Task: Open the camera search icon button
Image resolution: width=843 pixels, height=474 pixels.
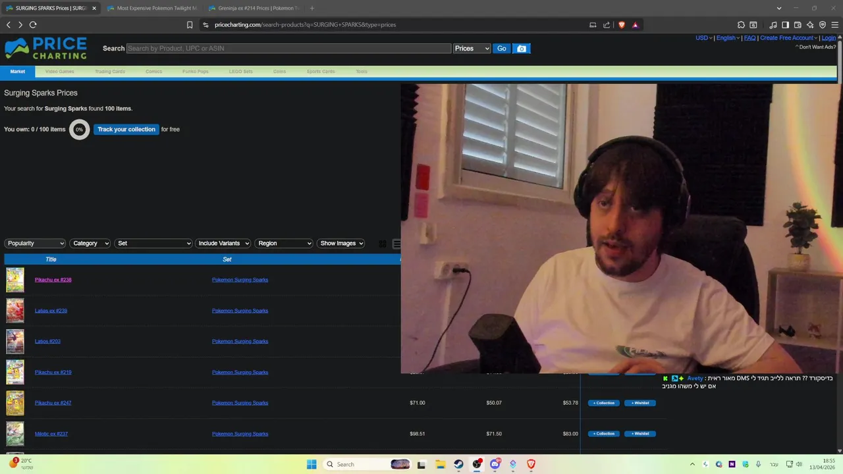Action: [522, 49]
